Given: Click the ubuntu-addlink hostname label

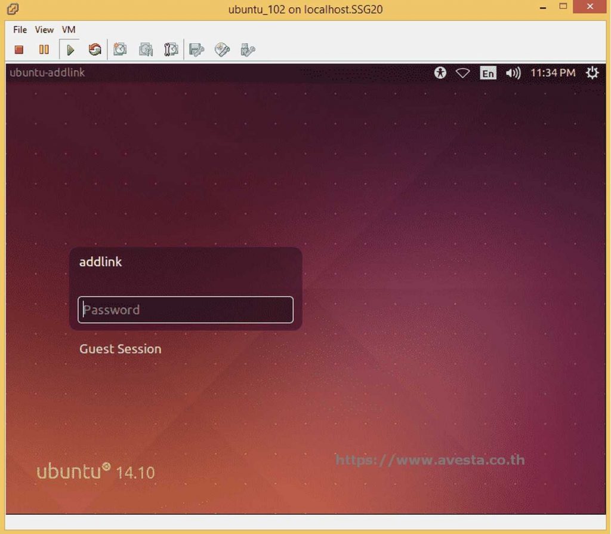Looking at the screenshot, I should pos(47,72).
